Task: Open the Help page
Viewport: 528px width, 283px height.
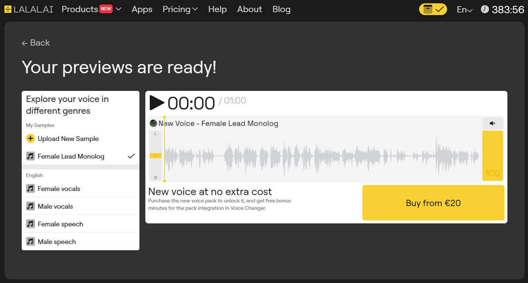Action: [217, 9]
